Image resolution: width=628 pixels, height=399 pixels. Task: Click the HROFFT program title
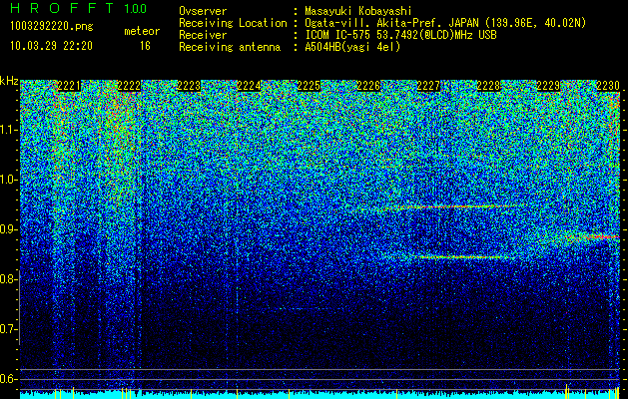(x=62, y=8)
